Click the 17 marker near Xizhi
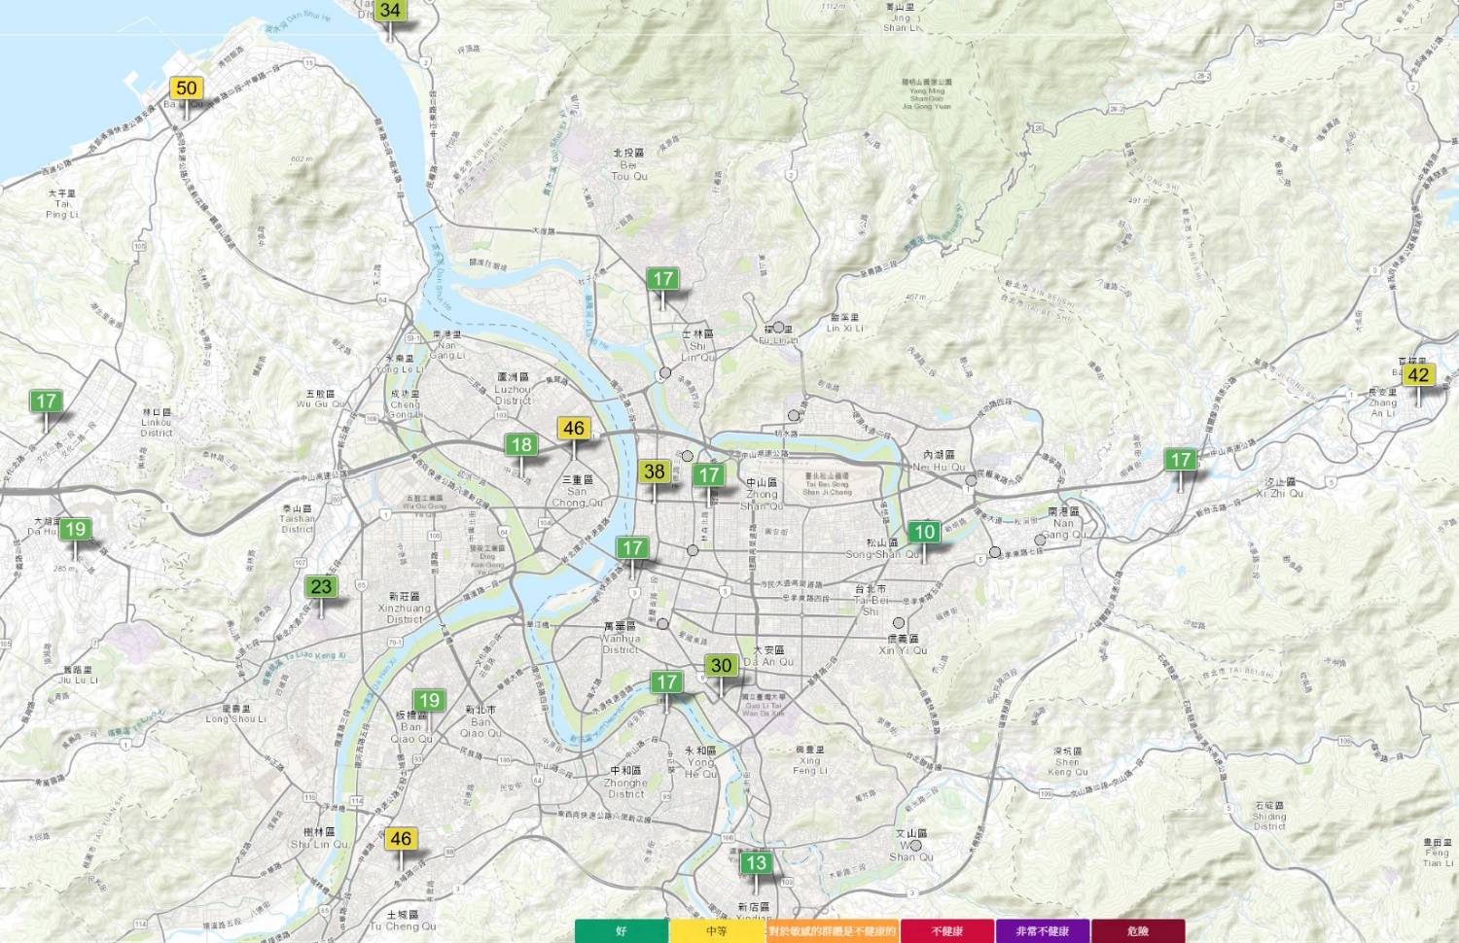This screenshot has width=1459, height=943. [1181, 460]
